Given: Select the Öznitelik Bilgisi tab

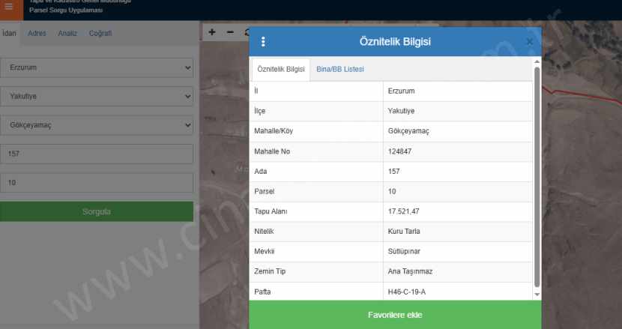Looking at the screenshot, I should (280, 69).
